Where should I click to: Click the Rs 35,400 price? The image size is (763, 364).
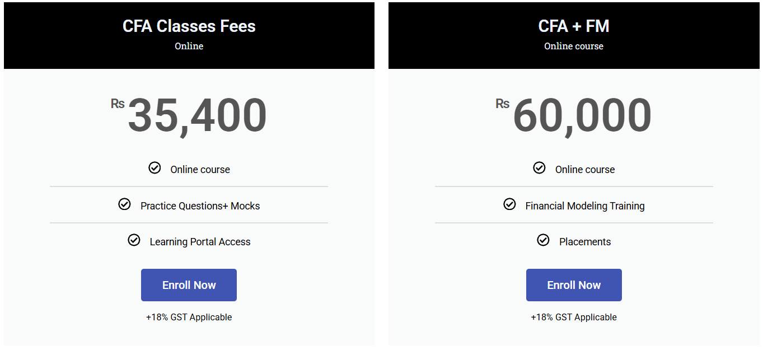tap(189, 115)
